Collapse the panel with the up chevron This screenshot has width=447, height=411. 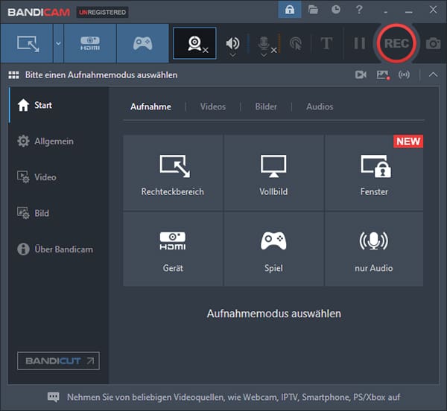pos(433,75)
